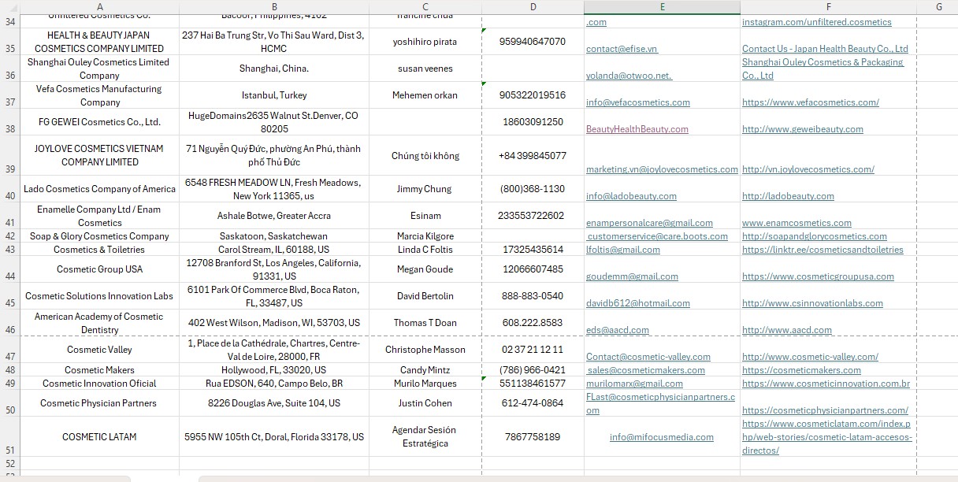Viewport: 958px width, 482px height.
Task: Select COSMETIC LATAM company cell
Action: (x=100, y=437)
